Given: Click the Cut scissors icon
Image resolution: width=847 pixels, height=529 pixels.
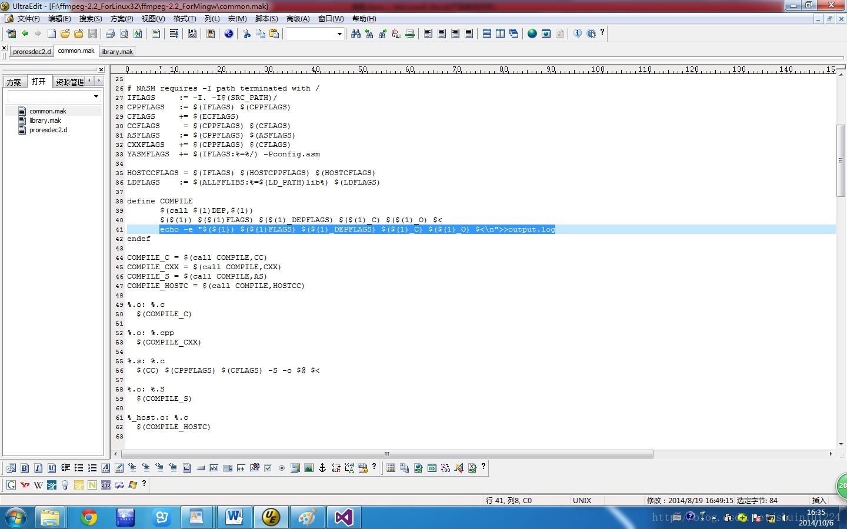Looking at the screenshot, I should tap(247, 34).
